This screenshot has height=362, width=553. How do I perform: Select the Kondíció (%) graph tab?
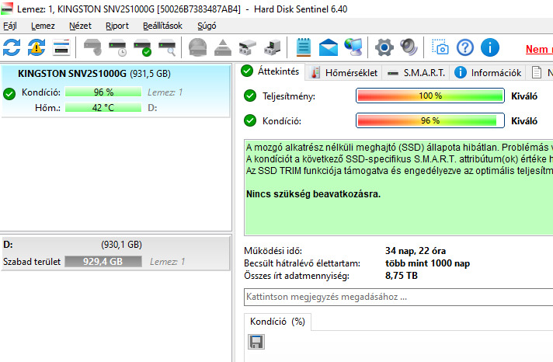click(277, 322)
